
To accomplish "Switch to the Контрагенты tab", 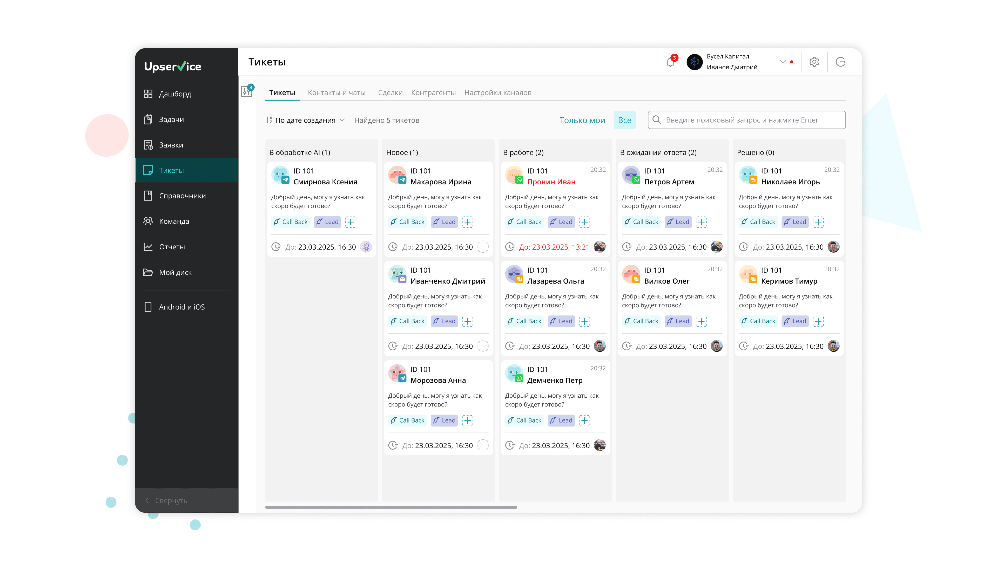I will [x=433, y=93].
